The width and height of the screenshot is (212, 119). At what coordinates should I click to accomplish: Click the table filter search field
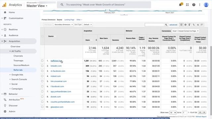pos(155,25)
